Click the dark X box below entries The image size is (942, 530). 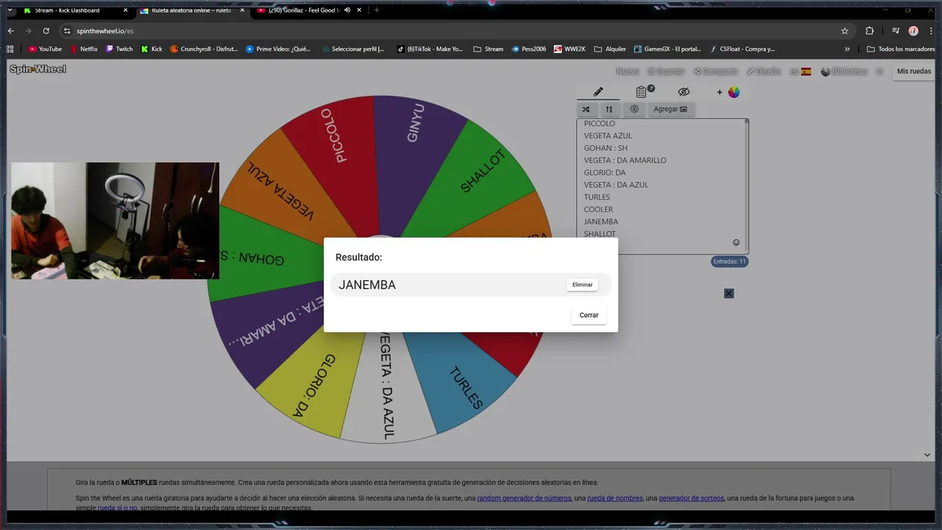point(729,294)
